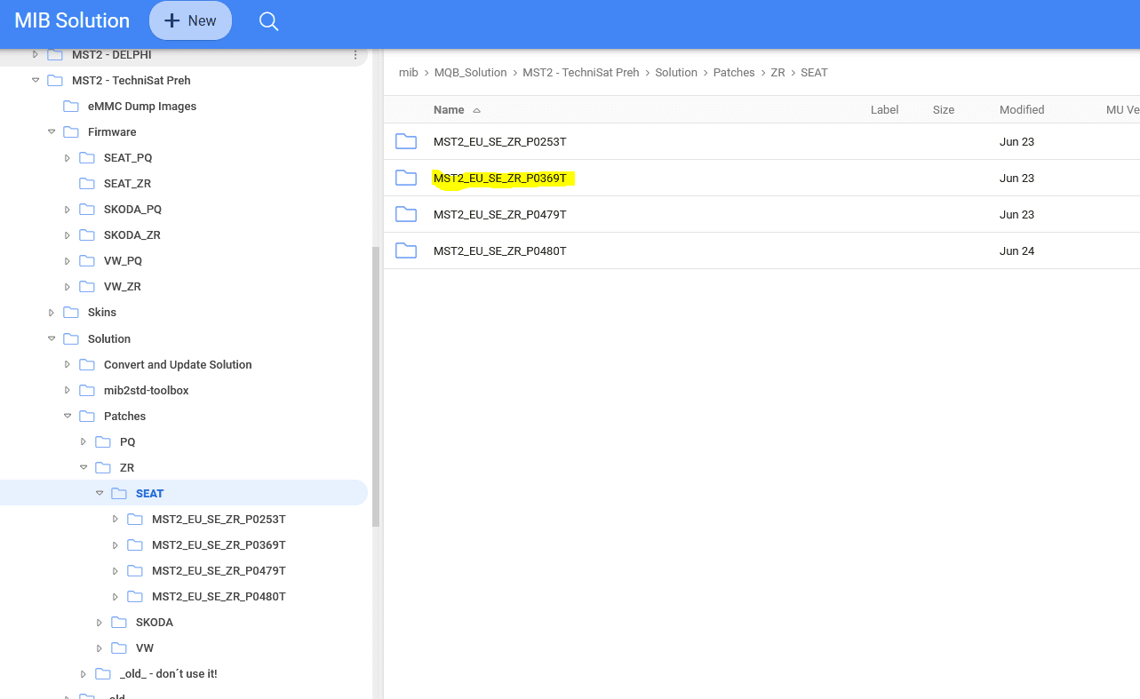Click folder icon of MST2_EU_SE_ZR_P0369T in file list
The width and height of the screenshot is (1140, 699).
coord(406,178)
